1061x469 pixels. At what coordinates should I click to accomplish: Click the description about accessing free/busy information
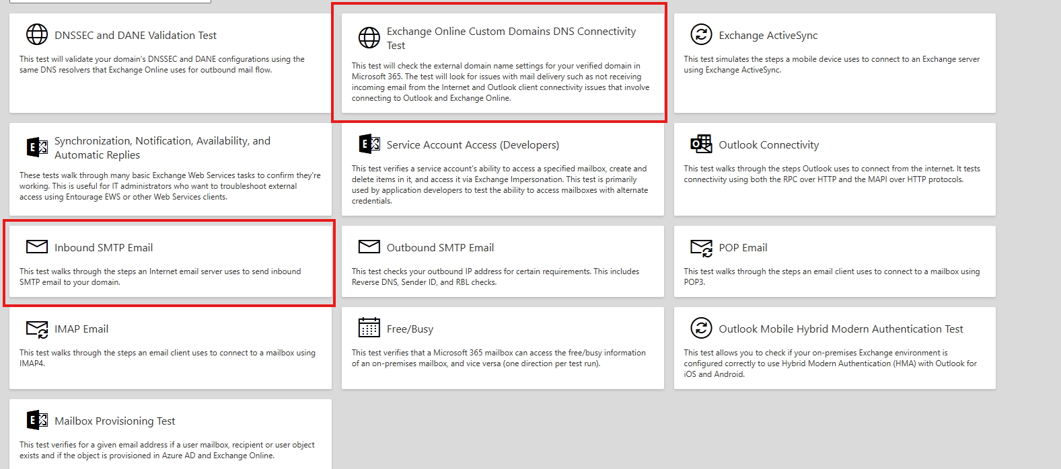[499, 358]
